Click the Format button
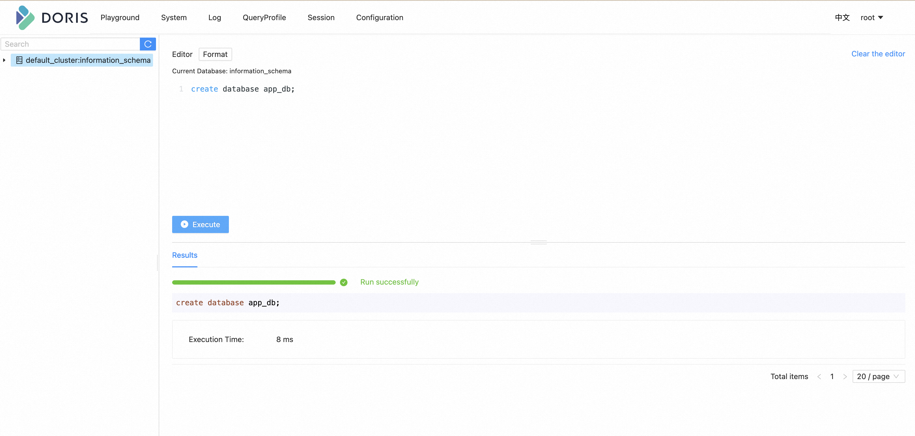Image resolution: width=915 pixels, height=436 pixels. (215, 54)
